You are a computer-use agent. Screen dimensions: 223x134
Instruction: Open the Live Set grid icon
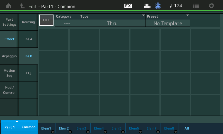click(x=196, y=6)
